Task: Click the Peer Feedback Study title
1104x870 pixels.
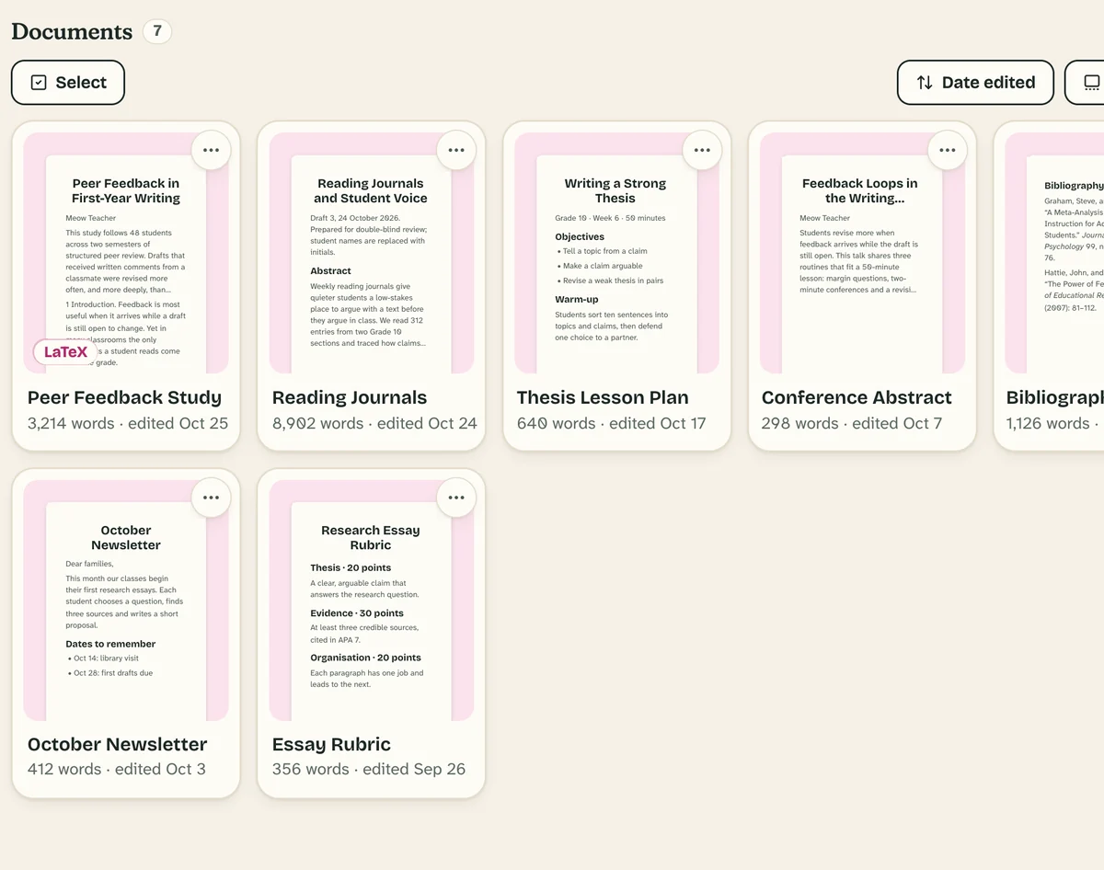Action: pyautogui.click(x=124, y=397)
